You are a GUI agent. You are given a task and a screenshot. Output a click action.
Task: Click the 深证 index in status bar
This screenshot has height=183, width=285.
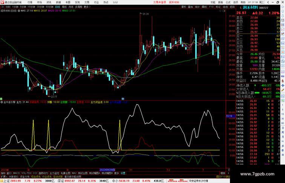[x=61, y=181]
